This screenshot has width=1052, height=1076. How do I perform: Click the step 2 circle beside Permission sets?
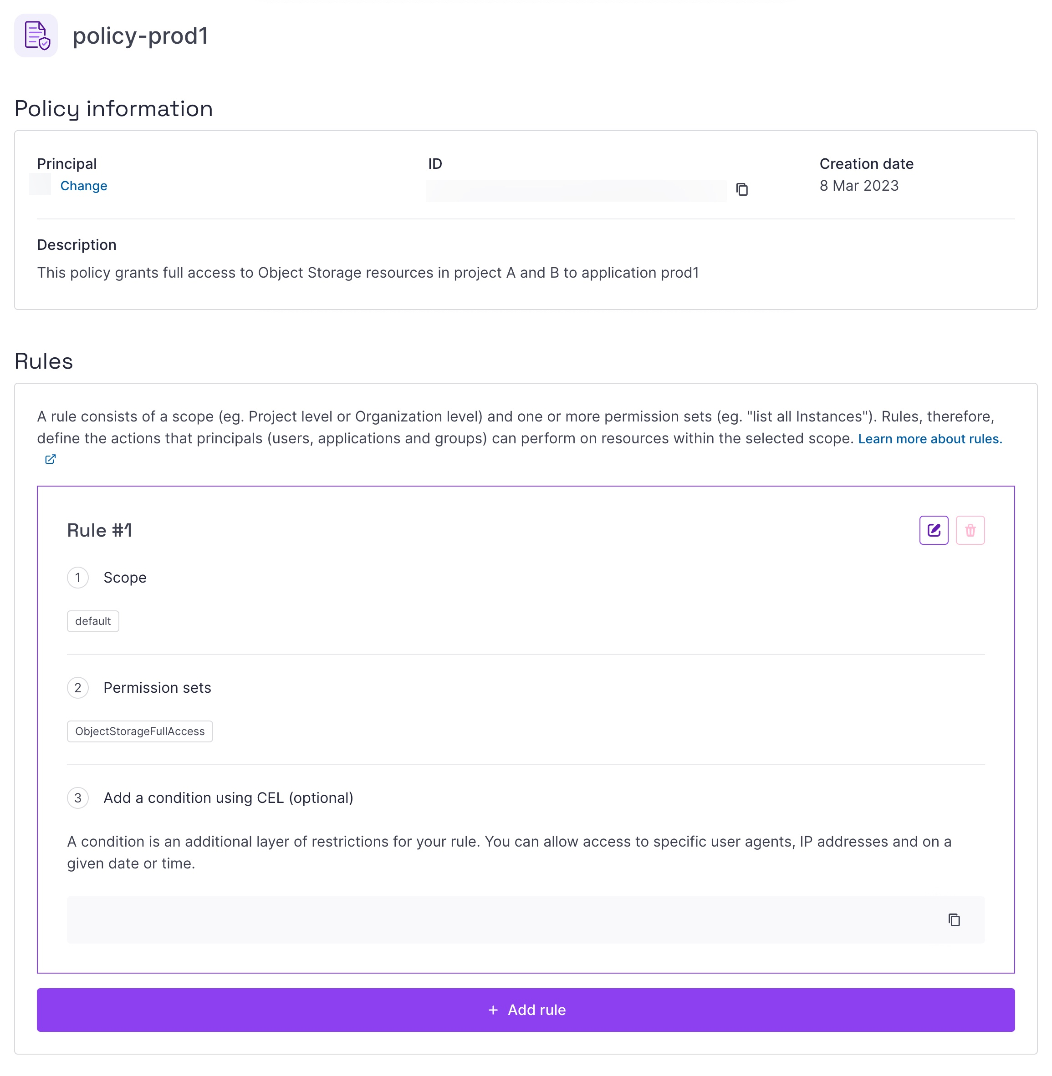click(x=78, y=688)
